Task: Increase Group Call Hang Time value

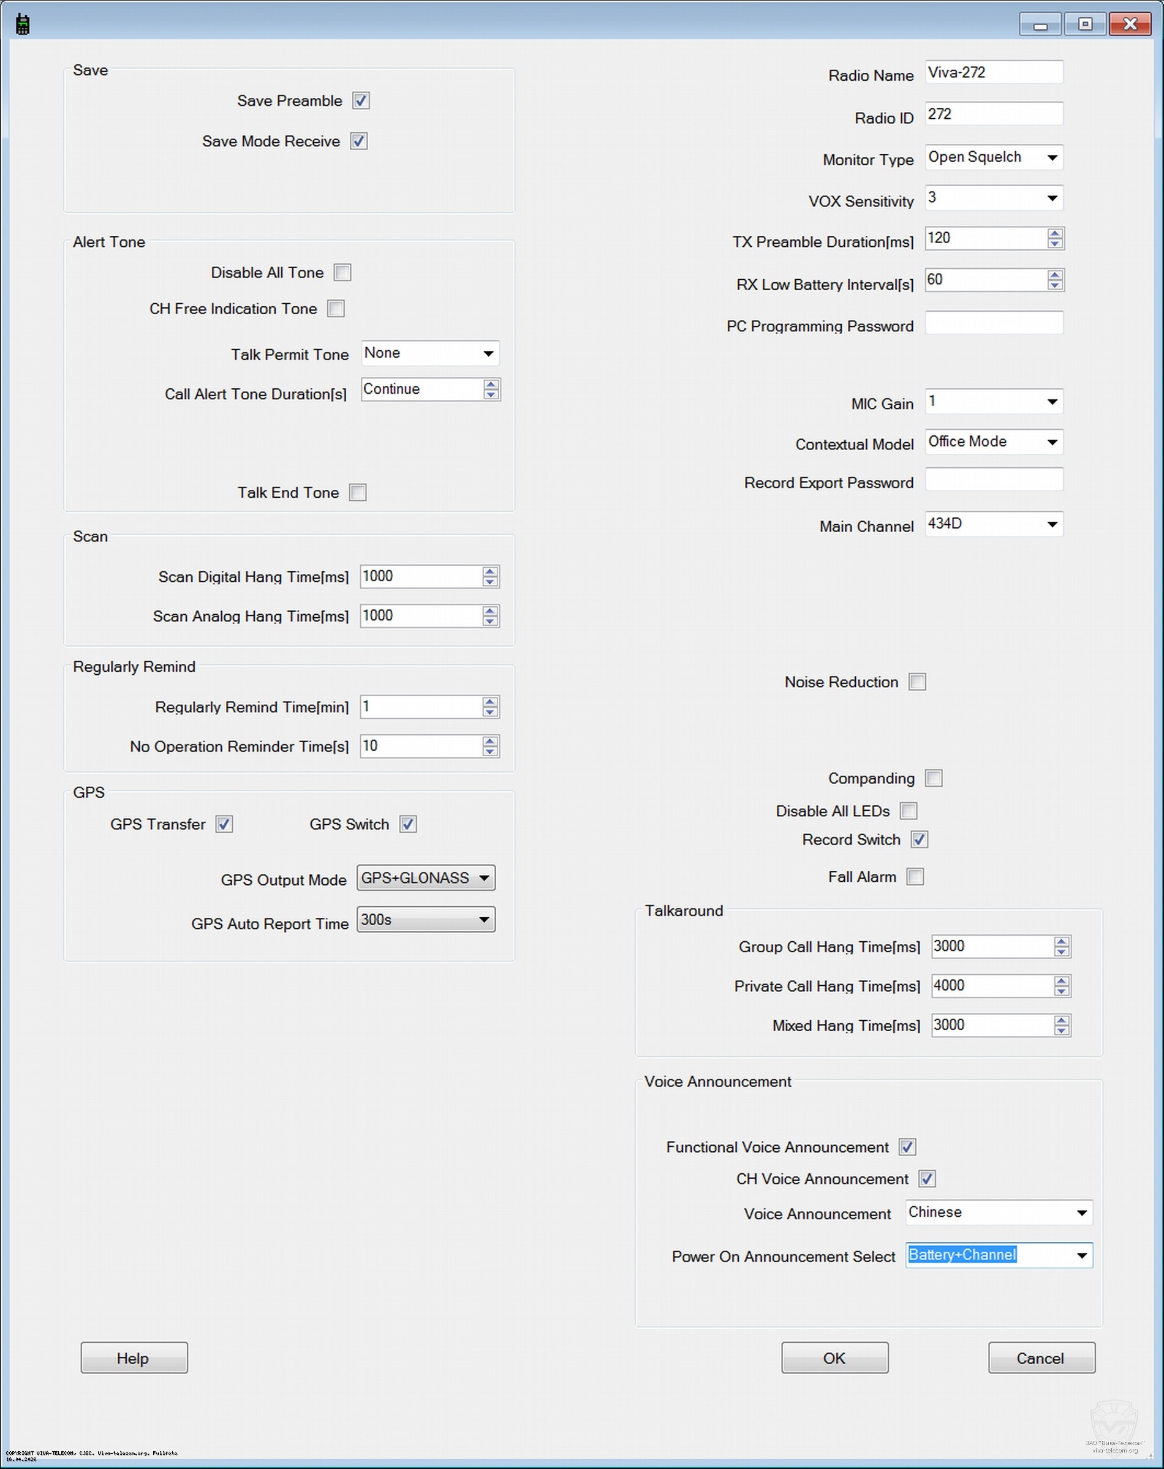Action: pos(1060,941)
